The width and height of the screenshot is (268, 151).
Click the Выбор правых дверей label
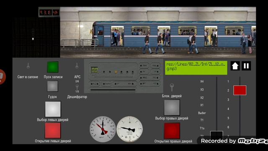[x=172, y=118]
